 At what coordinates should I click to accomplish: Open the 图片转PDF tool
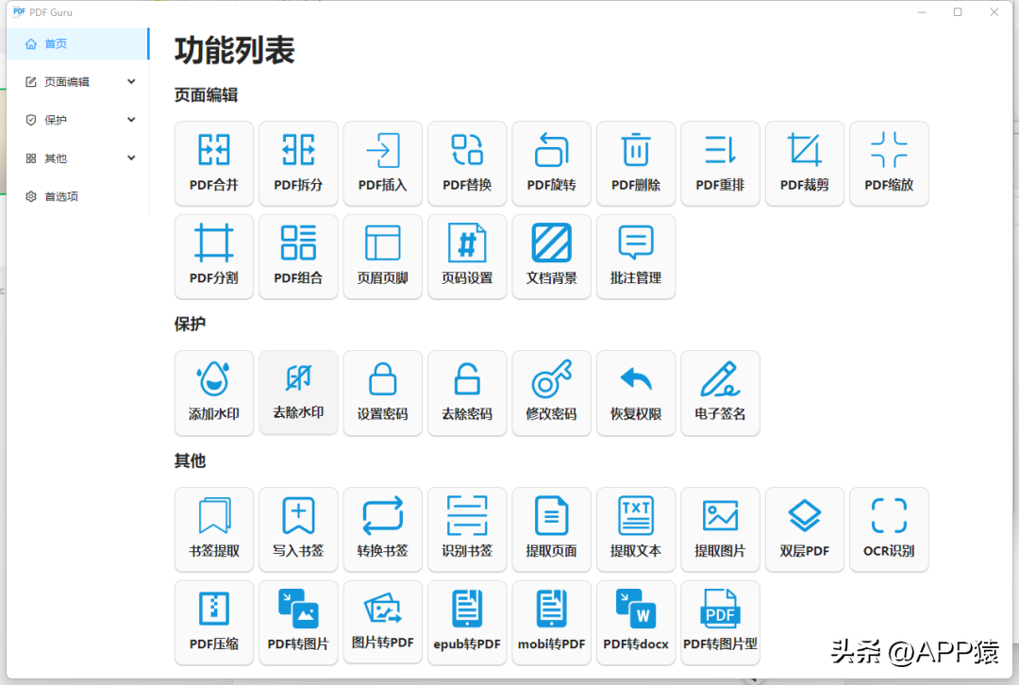tap(383, 622)
